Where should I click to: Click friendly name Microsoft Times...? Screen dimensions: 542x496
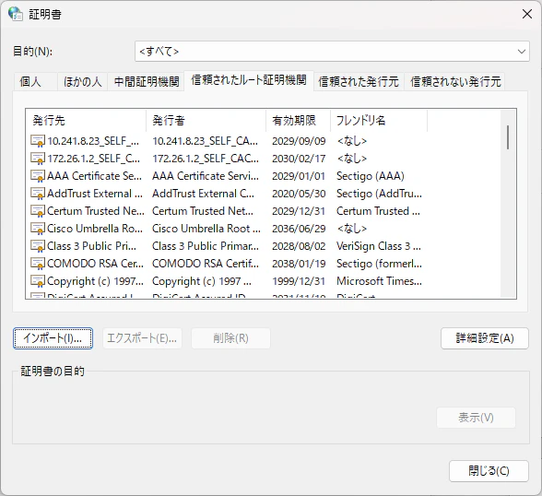tap(379, 281)
